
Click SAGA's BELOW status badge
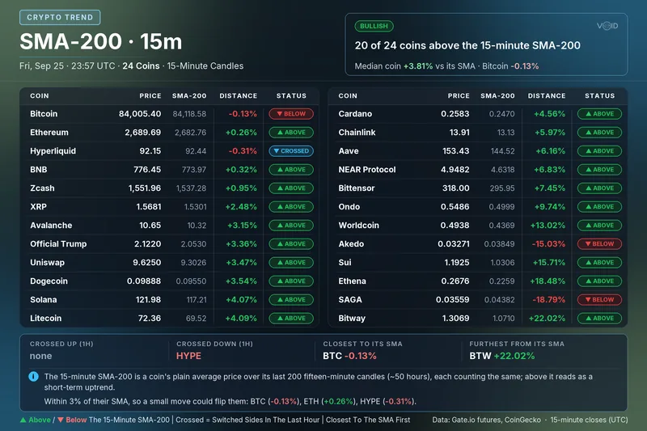pos(599,299)
